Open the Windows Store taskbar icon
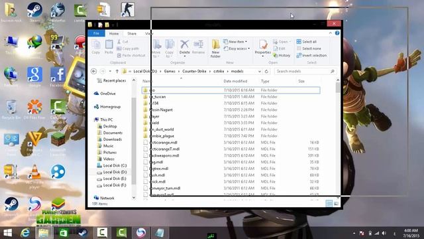 pos(64,233)
